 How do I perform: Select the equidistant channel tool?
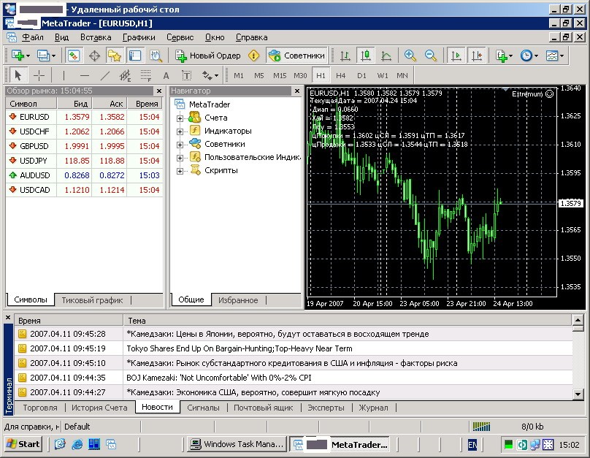point(126,76)
